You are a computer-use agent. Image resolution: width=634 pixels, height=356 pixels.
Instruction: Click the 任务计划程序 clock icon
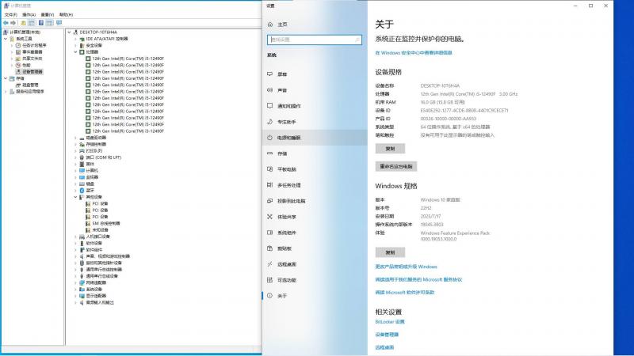click(x=18, y=46)
